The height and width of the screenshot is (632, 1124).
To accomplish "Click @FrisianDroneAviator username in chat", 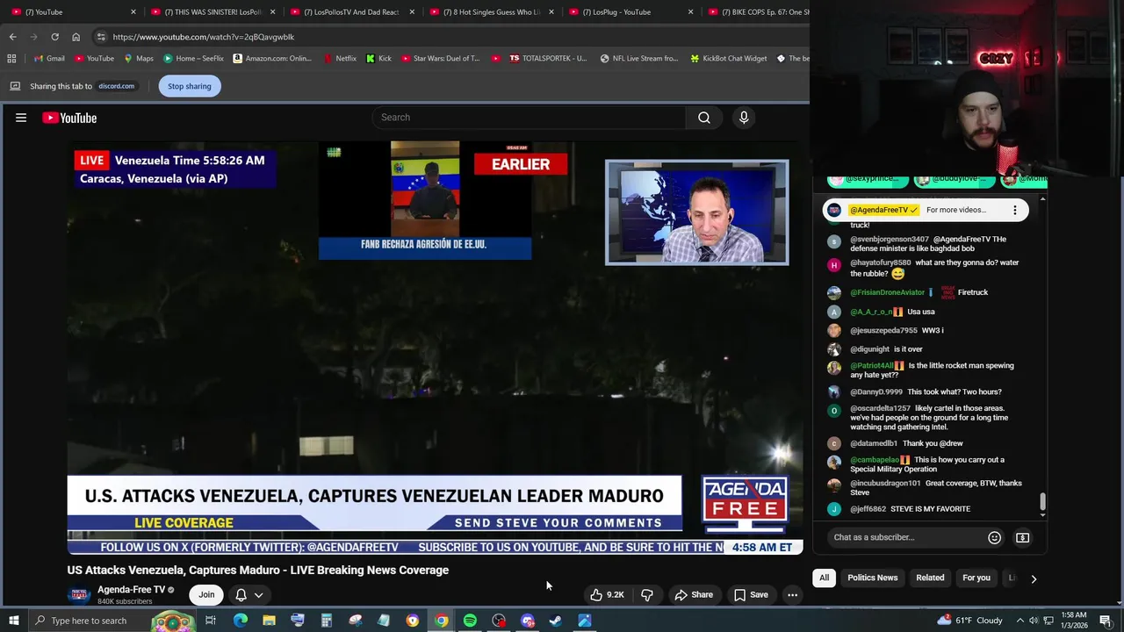I will coord(887,292).
